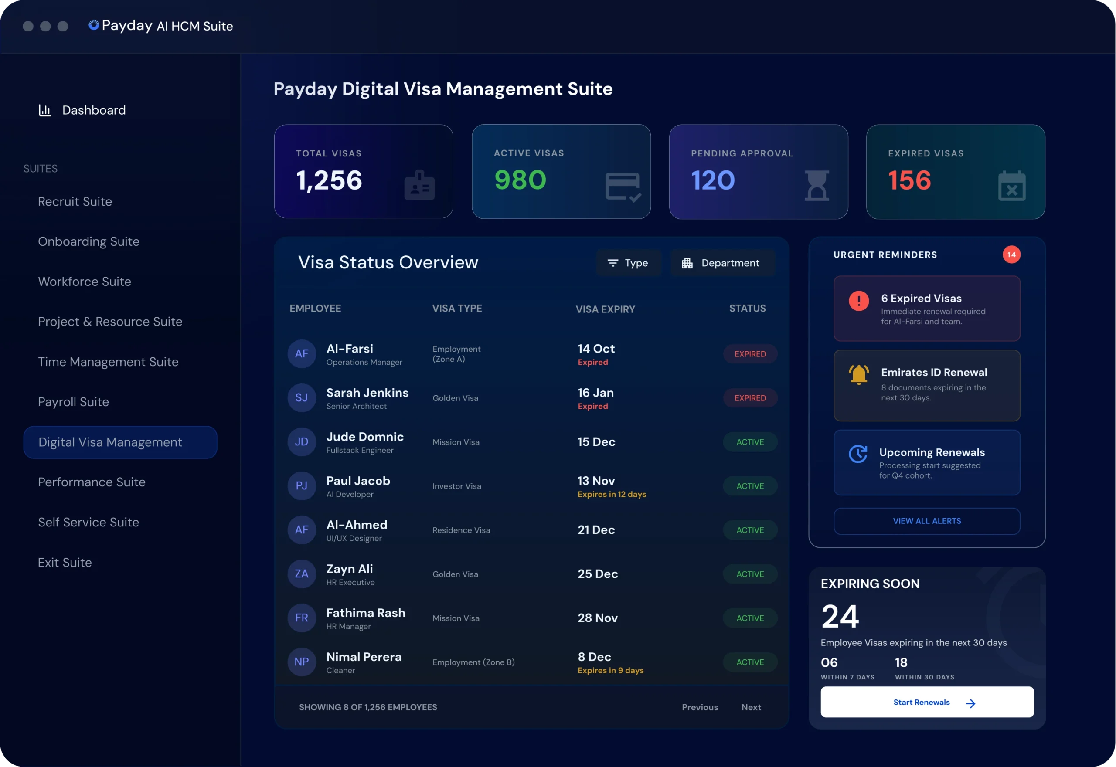Click the calendar-x icon in Expired Visas
Image resolution: width=1116 pixels, height=767 pixels.
click(x=1012, y=186)
